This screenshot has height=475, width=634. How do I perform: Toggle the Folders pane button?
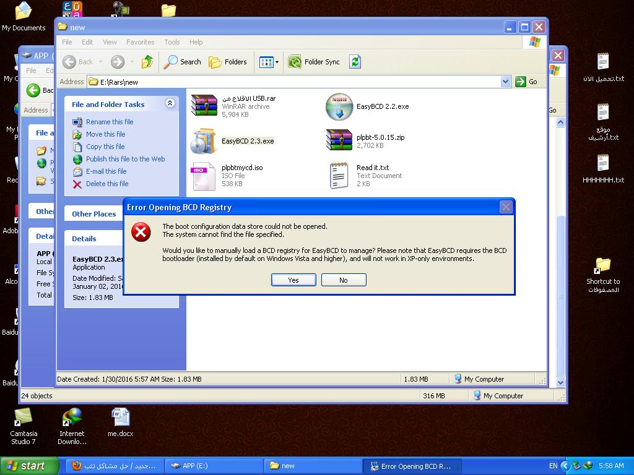tap(228, 62)
